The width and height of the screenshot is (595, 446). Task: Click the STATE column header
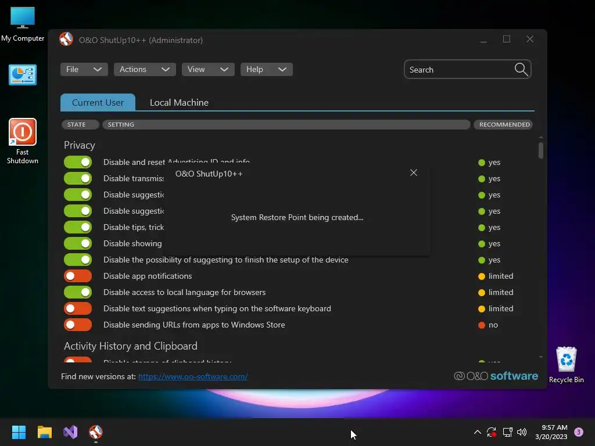80,124
